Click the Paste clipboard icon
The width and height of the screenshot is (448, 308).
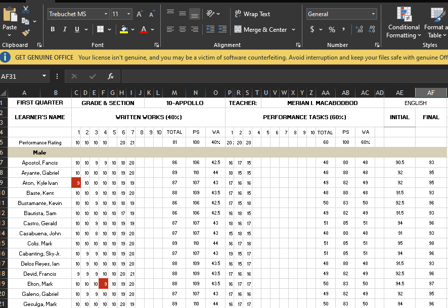10,14
